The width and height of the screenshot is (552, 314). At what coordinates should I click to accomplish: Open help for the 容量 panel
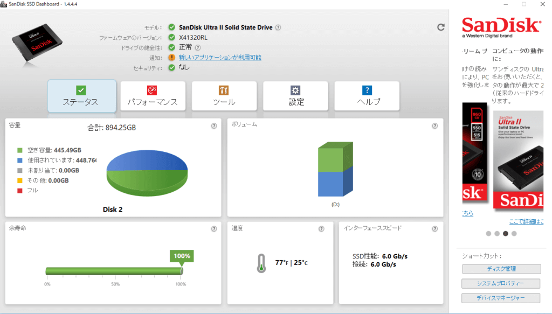click(x=214, y=126)
